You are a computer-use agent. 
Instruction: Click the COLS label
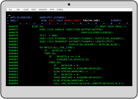coord(60,20)
